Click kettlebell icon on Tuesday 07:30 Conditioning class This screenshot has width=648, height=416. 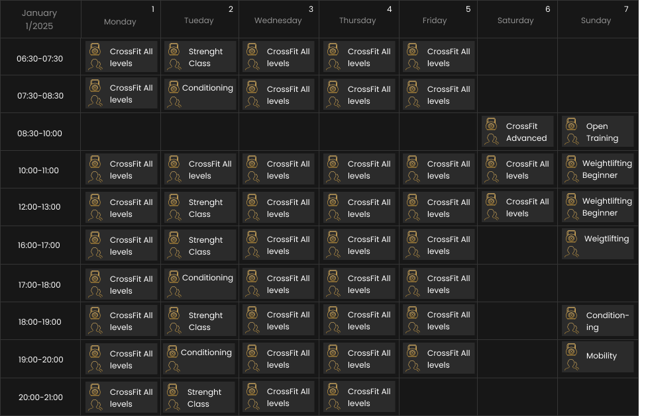(x=174, y=87)
